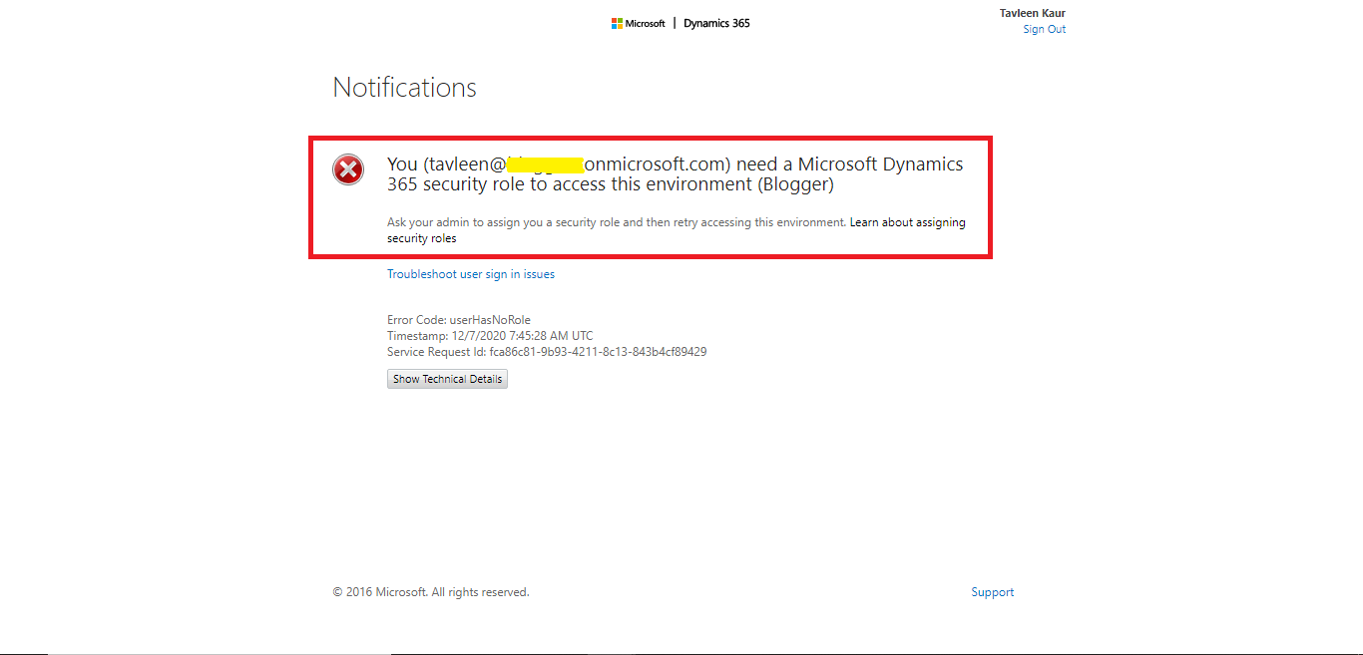Click the Microsoft logo in header
Viewport: 1363px width, 655px height.
[639, 23]
